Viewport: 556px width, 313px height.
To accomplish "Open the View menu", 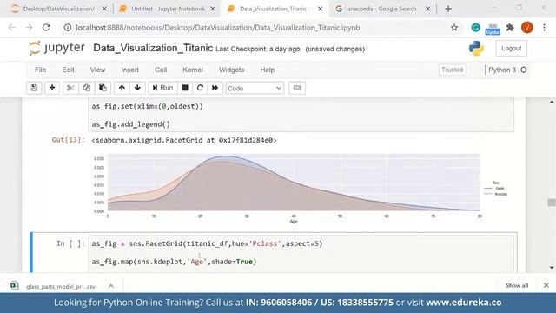I will [x=97, y=70].
